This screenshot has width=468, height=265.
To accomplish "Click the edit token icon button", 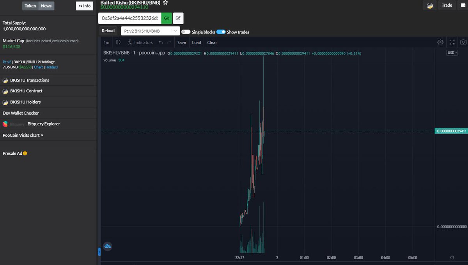I will click(x=178, y=18).
